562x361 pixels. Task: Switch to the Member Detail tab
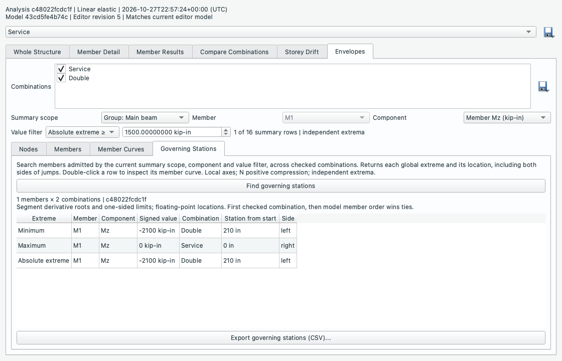point(98,52)
